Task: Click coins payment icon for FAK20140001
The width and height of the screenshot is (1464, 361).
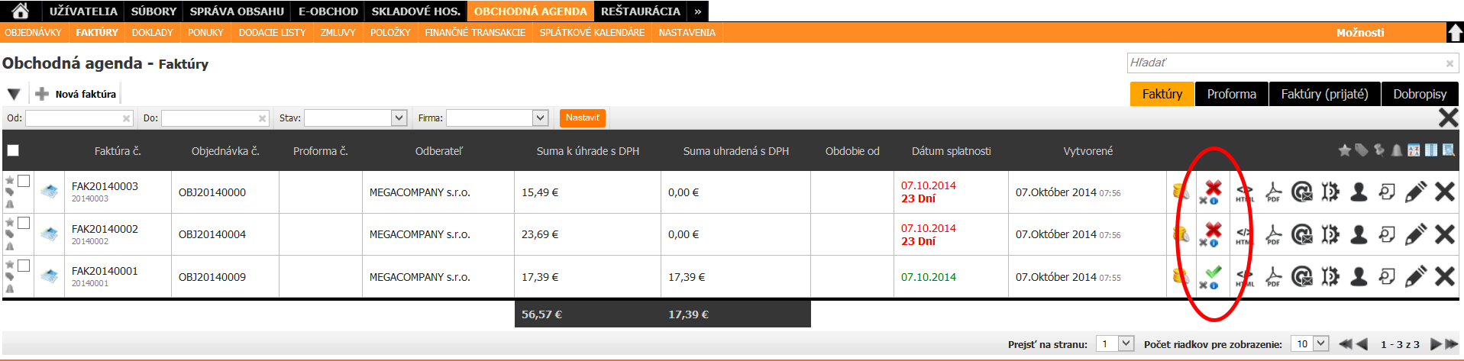Action: pyautogui.click(x=1181, y=276)
